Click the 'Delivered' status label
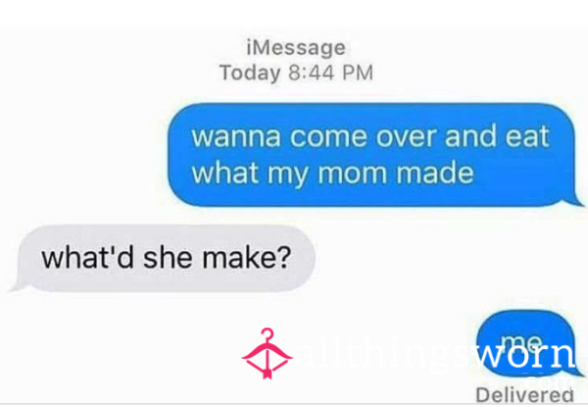The width and height of the screenshot is (588, 407). coord(524,395)
